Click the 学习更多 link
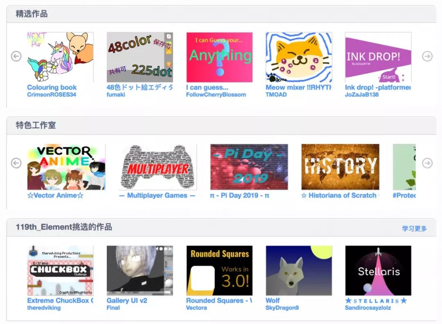This screenshot has height=324, width=442. pyautogui.click(x=414, y=228)
